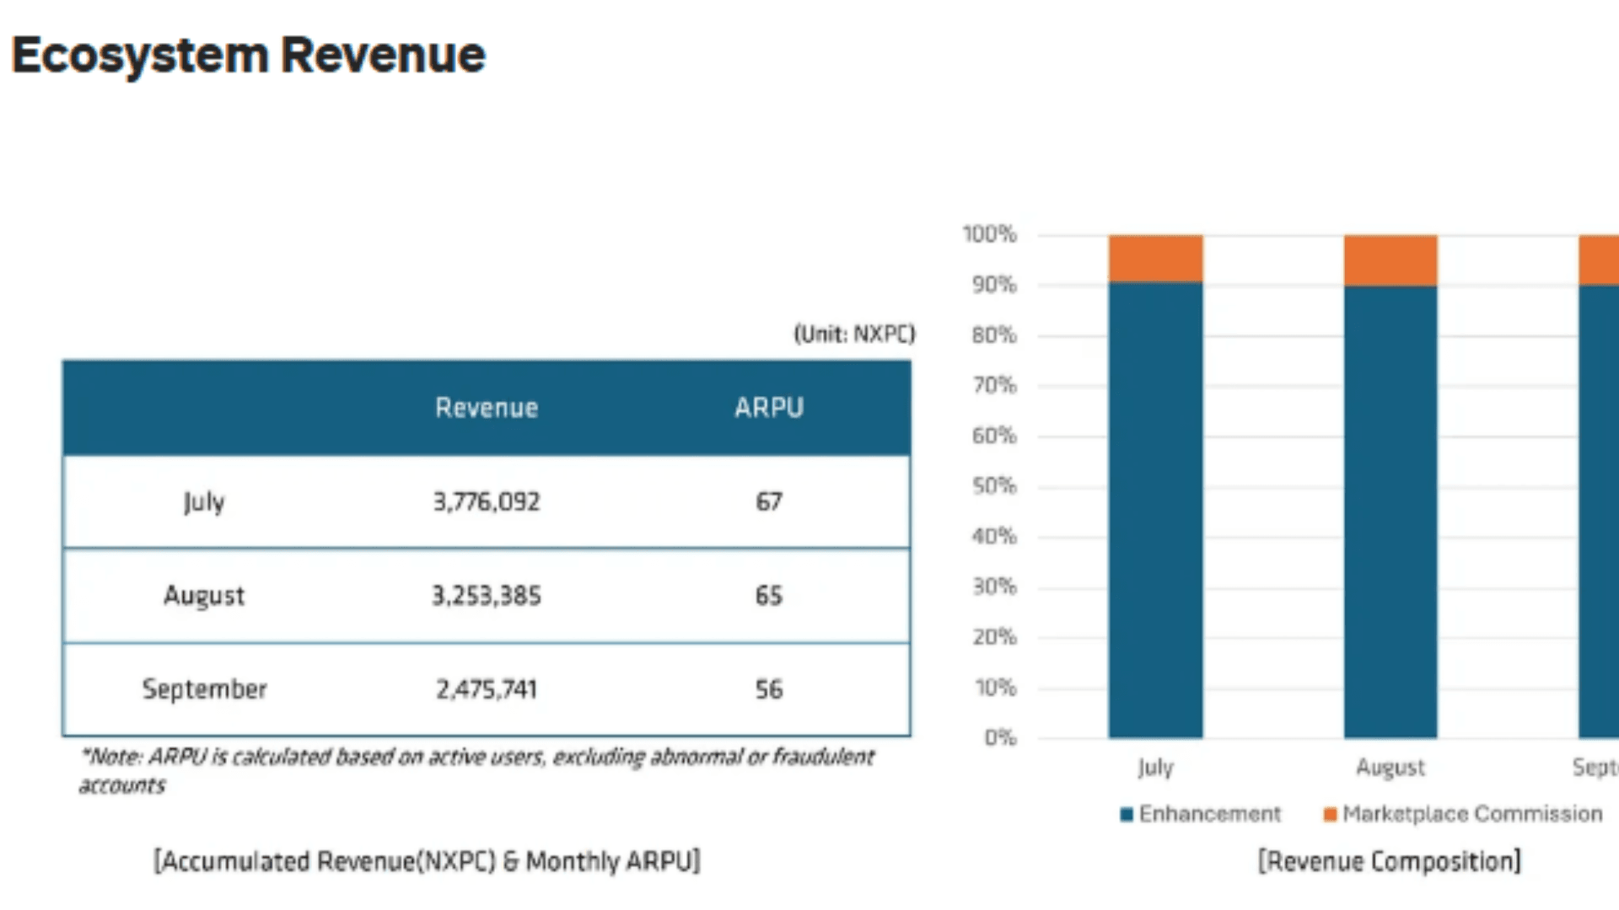Select July's orange Marketplace Commission segment
This screenshot has height=910, width=1619.
coord(1155,258)
